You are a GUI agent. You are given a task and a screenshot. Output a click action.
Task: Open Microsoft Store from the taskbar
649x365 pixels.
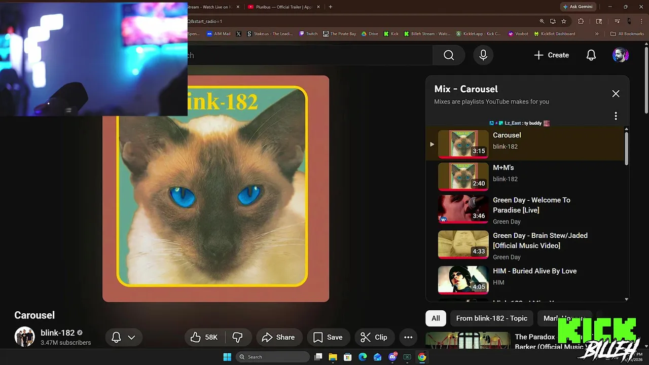coord(348,357)
